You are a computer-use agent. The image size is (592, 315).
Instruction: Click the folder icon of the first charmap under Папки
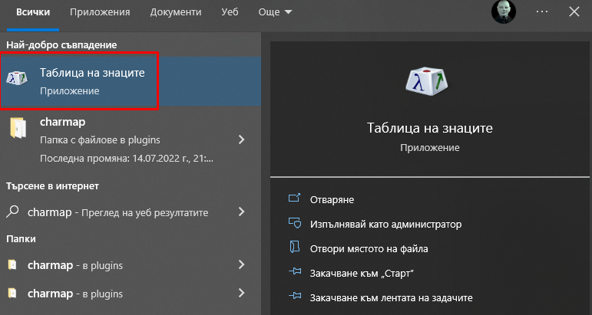click(12, 265)
